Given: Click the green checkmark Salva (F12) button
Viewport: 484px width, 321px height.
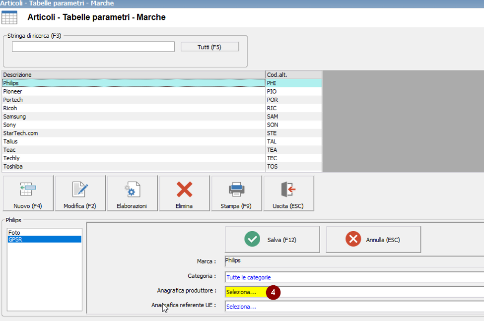Looking at the screenshot, I should click(272, 240).
